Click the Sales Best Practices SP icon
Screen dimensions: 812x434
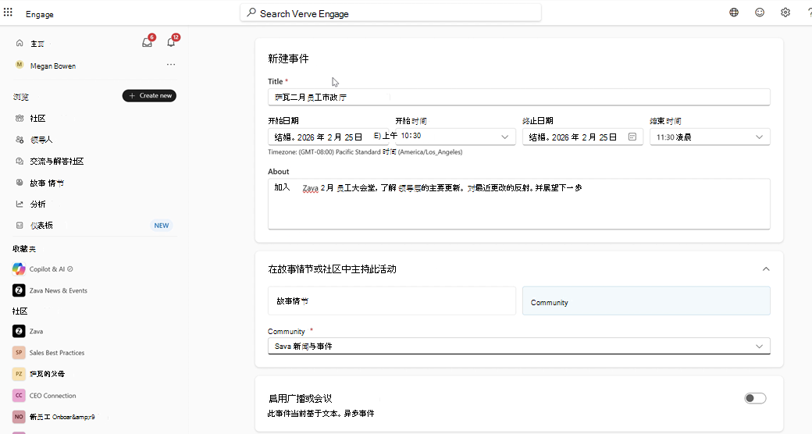click(19, 353)
